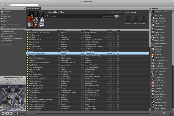
Task: Share playlist via Facebook icon in header
Action: click(55, 16)
